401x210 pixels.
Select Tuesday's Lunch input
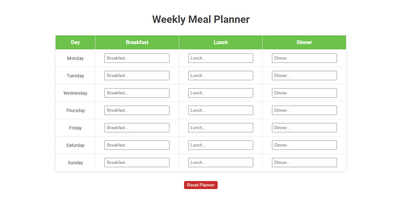click(221, 75)
